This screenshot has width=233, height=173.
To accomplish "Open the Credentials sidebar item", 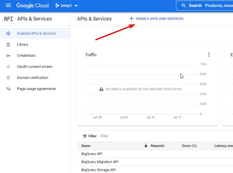I will (x=35, y=56).
